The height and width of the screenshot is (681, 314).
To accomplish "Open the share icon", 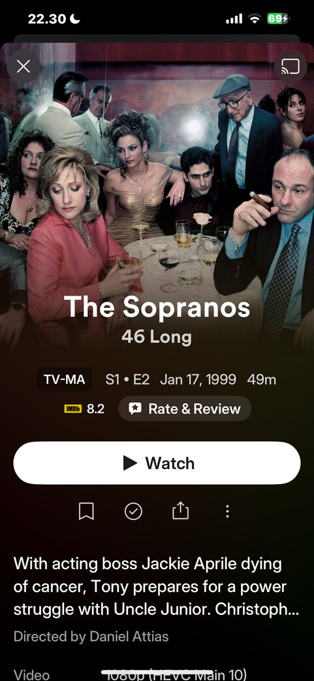I will pos(181,511).
